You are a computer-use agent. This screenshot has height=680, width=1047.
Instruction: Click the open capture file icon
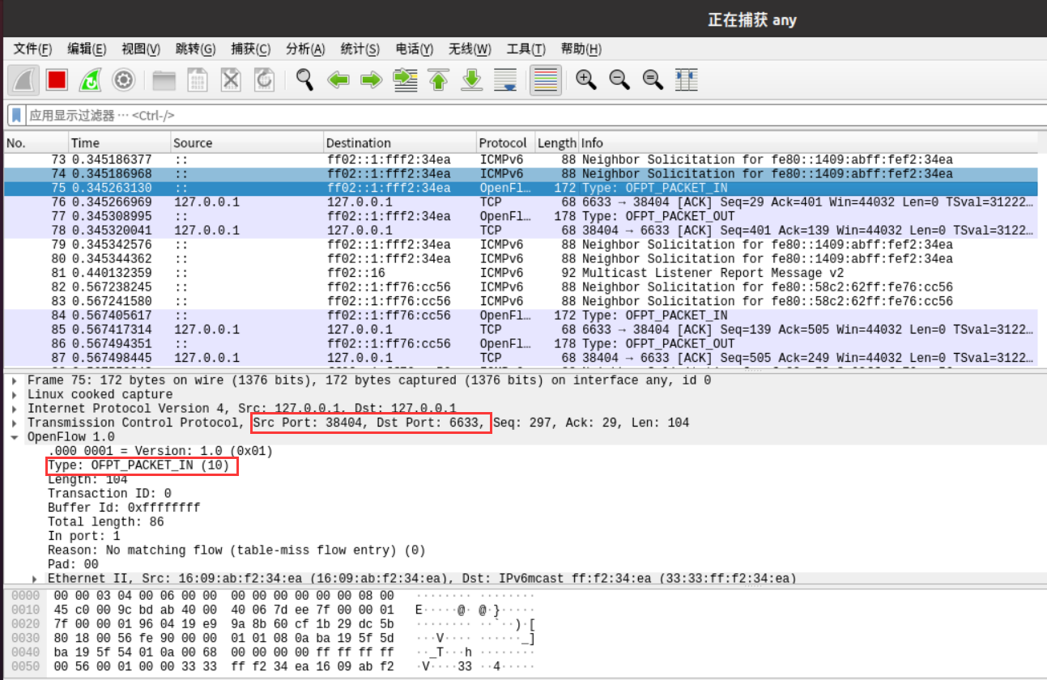(x=164, y=80)
